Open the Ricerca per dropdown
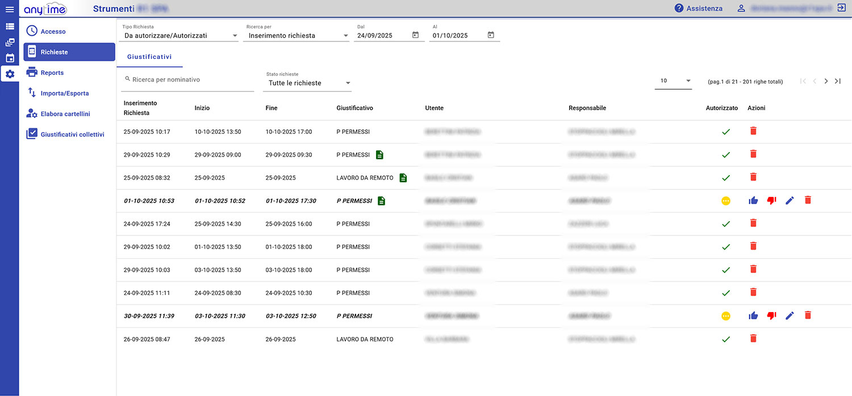 coord(345,36)
